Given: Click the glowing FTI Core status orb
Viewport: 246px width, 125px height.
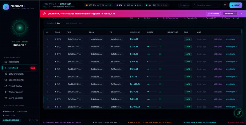Looking at the screenshot, I should click(x=20, y=28).
